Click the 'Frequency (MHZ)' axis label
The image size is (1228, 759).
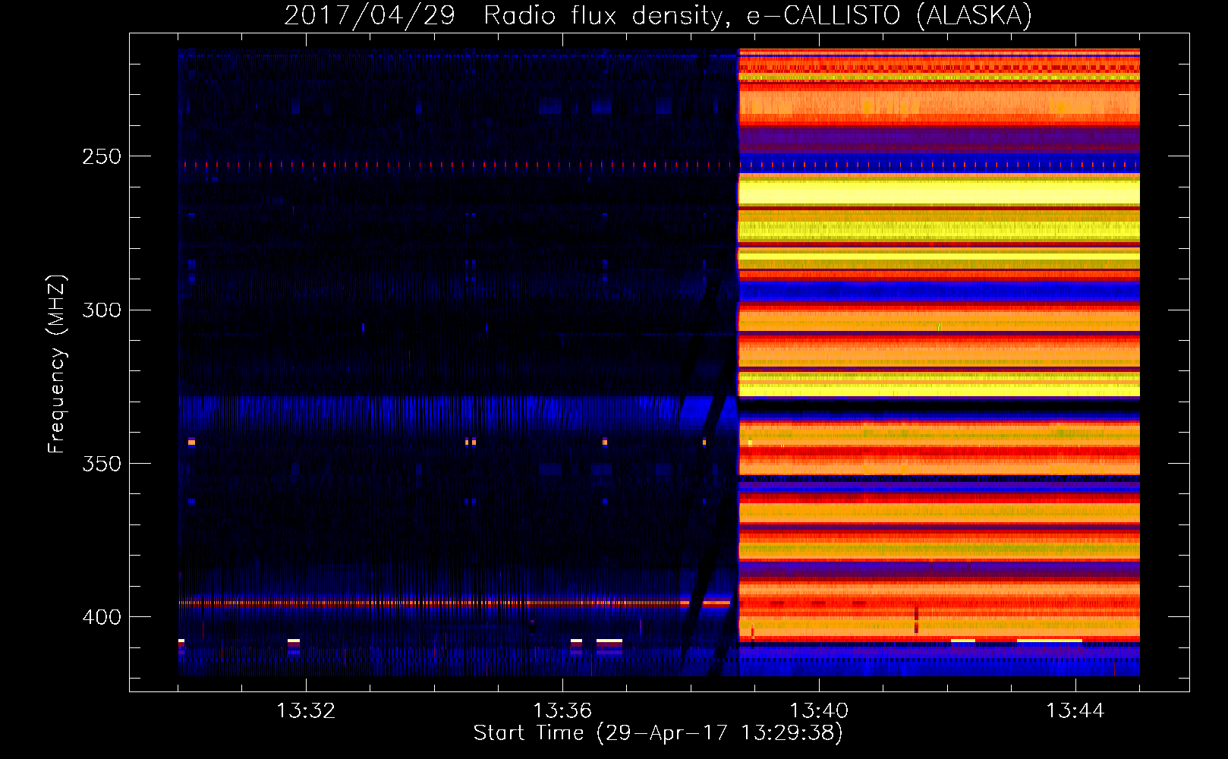(57, 364)
